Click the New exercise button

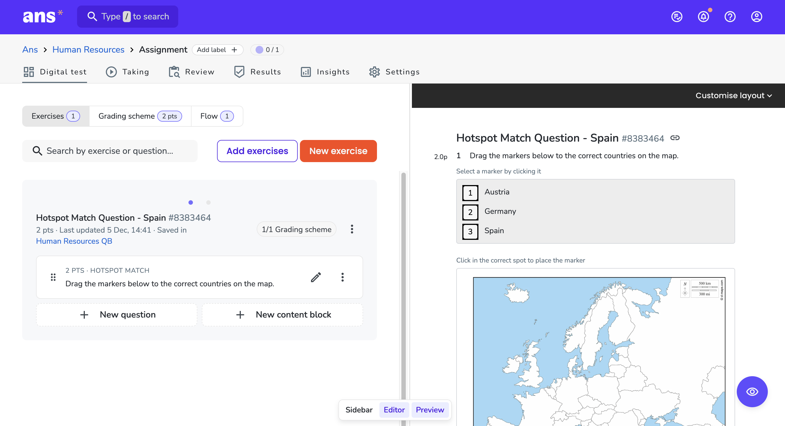(x=338, y=151)
